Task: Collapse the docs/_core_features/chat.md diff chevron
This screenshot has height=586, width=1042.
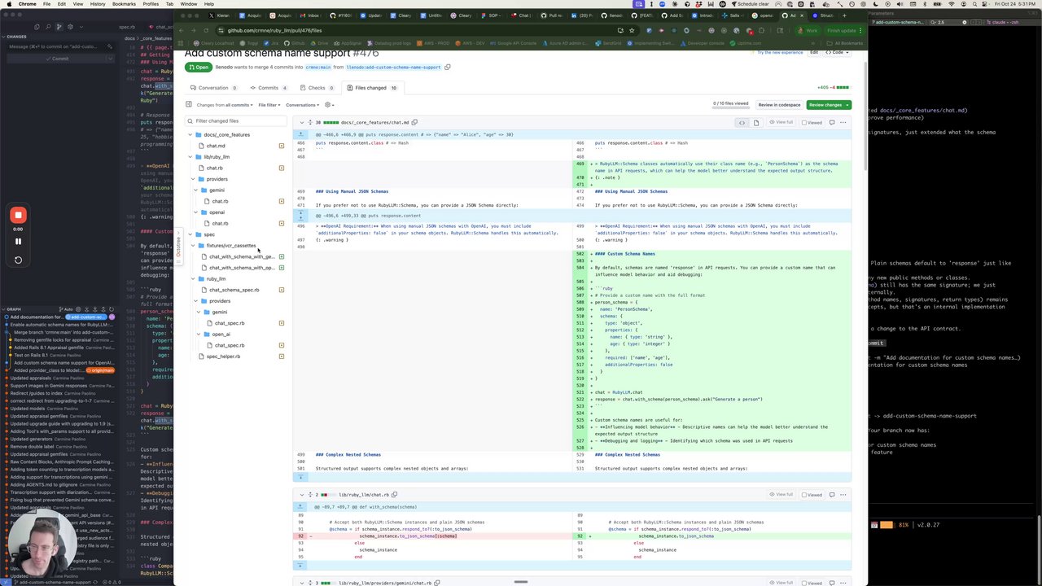Action: pyautogui.click(x=301, y=122)
